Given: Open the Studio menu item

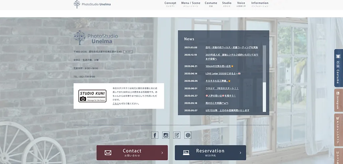Looking at the screenshot, I should (x=227, y=4).
